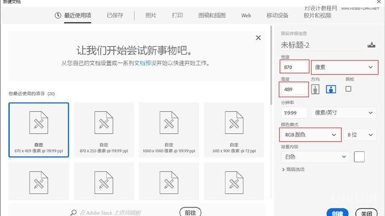The width and height of the screenshot is (385, 216).
Task: Click the save preset icon beside 未标题-2
Action: click(371, 45)
